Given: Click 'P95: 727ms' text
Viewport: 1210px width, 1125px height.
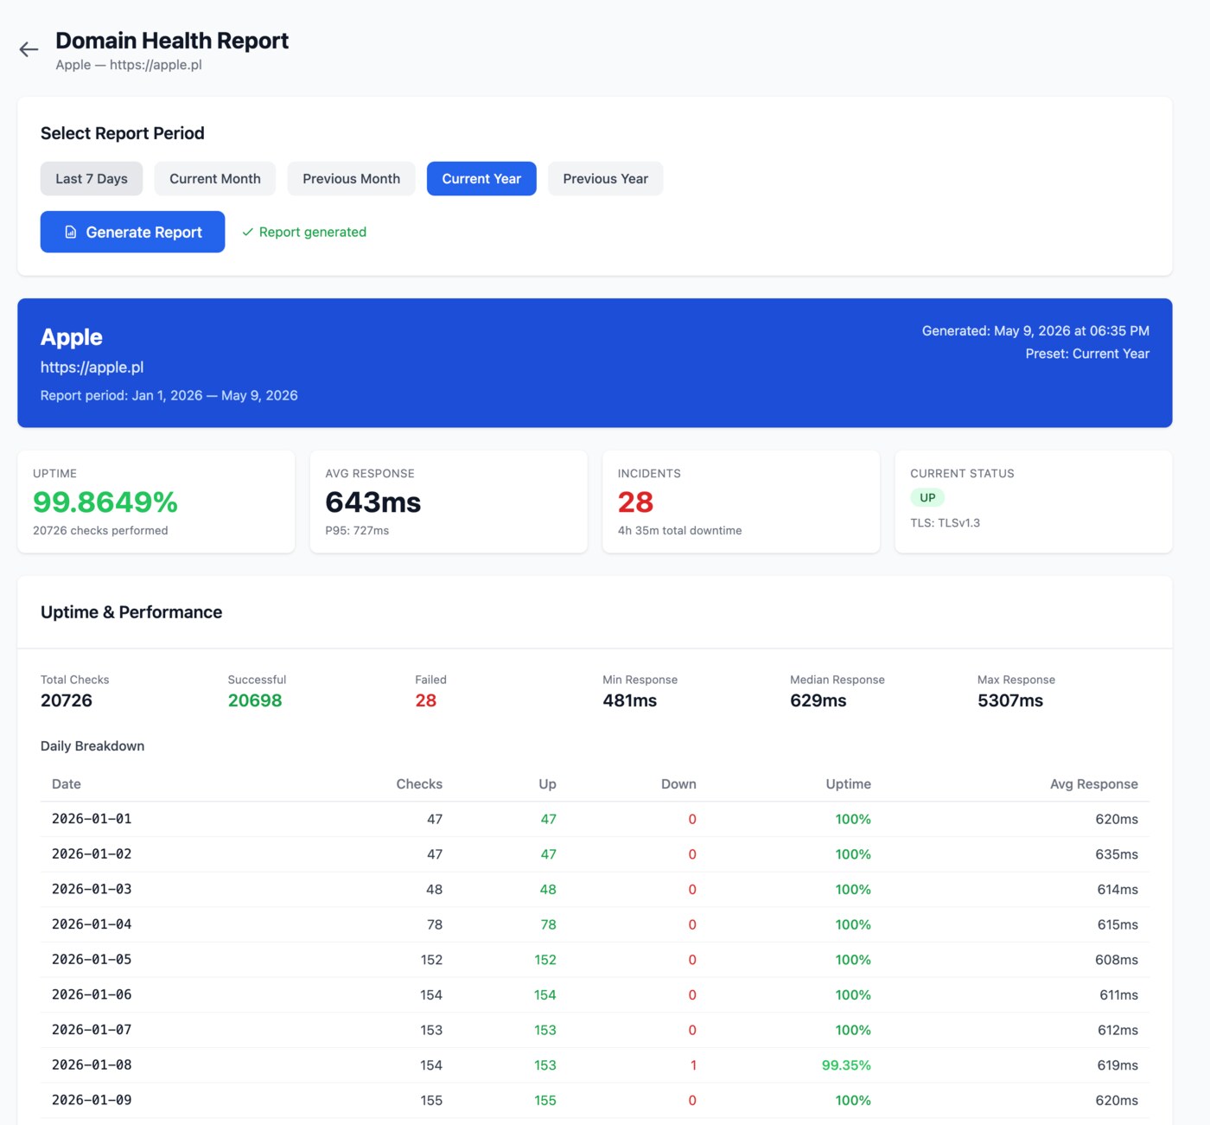Looking at the screenshot, I should (x=357, y=530).
